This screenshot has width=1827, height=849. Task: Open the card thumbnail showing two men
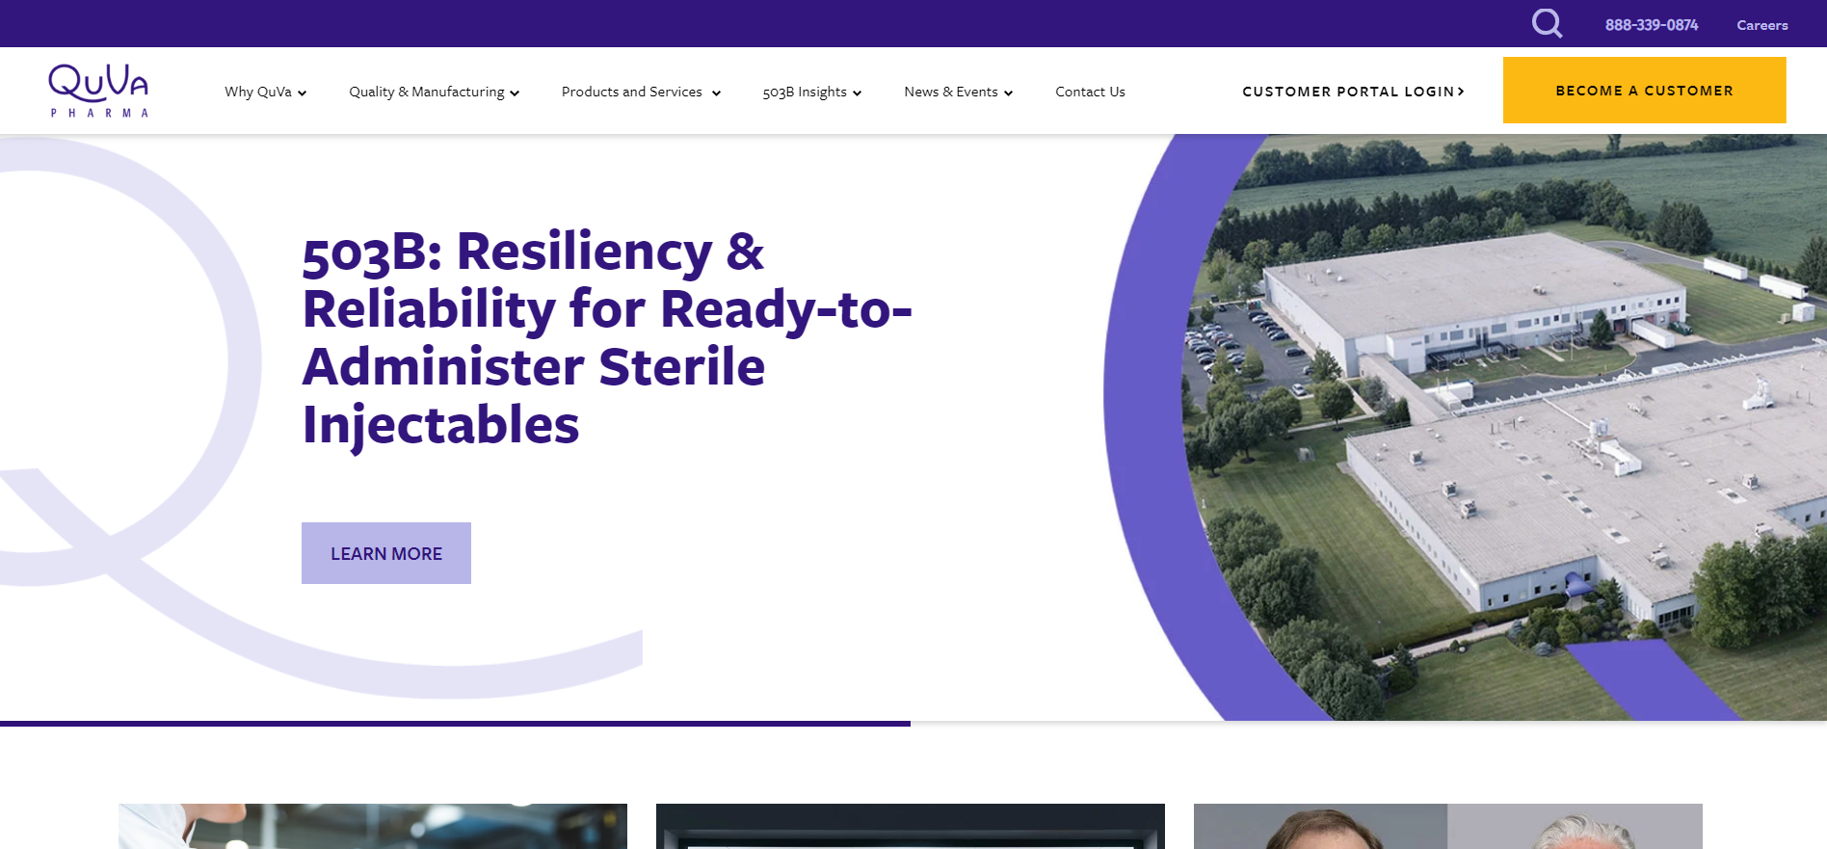click(x=1447, y=826)
